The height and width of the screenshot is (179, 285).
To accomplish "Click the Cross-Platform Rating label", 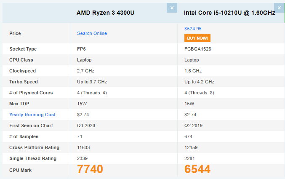I will pos(35,147).
